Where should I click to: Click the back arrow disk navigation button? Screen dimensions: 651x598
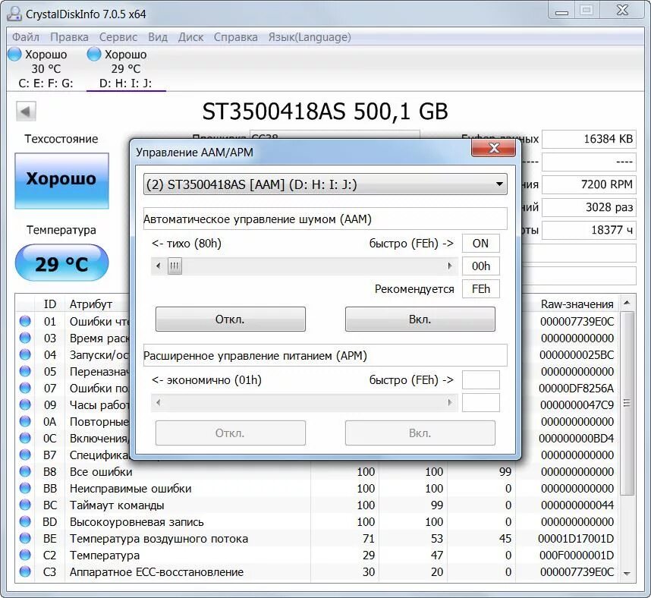26,112
